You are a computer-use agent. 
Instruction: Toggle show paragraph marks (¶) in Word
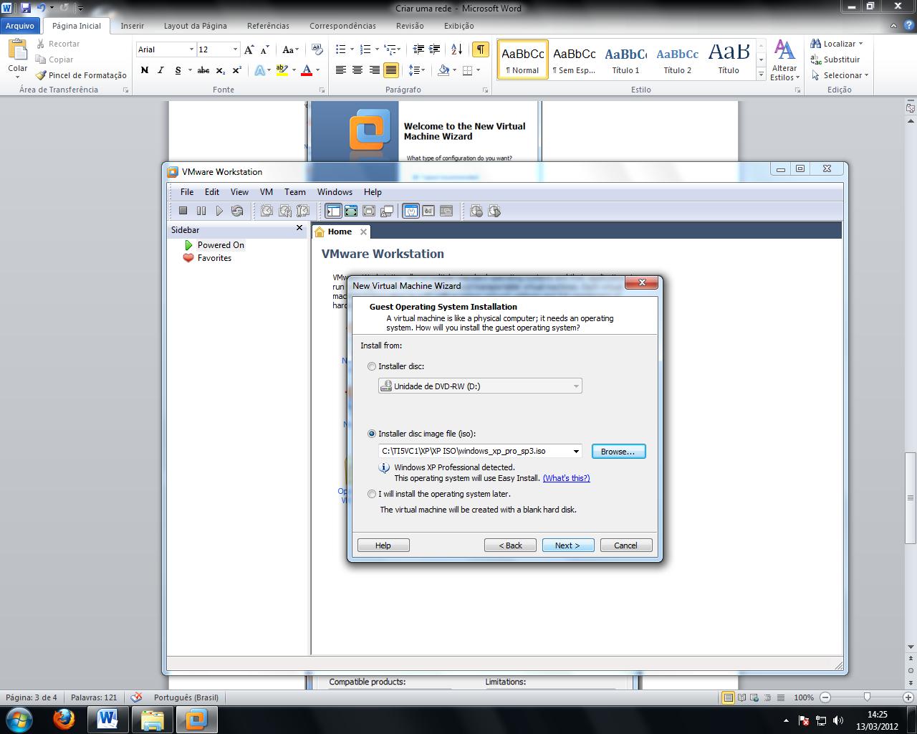(481, 49)
